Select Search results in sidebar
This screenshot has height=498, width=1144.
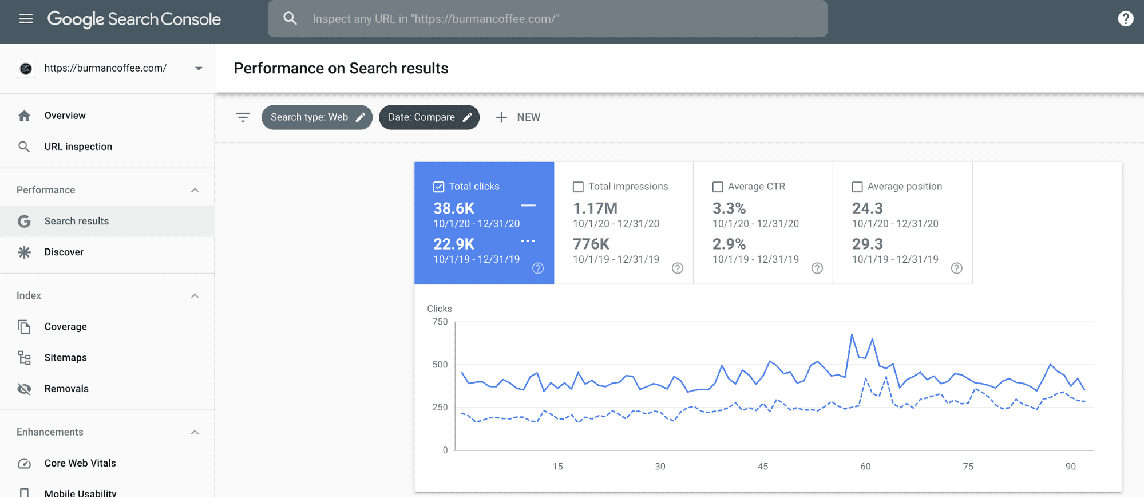coord(107,221)
